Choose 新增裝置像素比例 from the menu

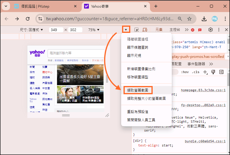click(x=146, y=69)
